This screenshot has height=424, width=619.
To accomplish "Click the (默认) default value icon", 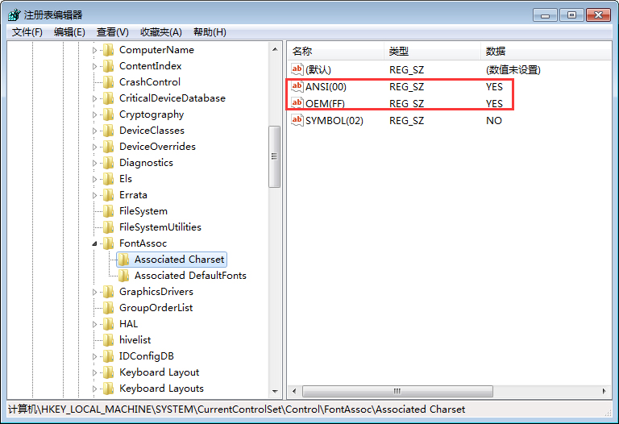I will click(x=297, y=70).
